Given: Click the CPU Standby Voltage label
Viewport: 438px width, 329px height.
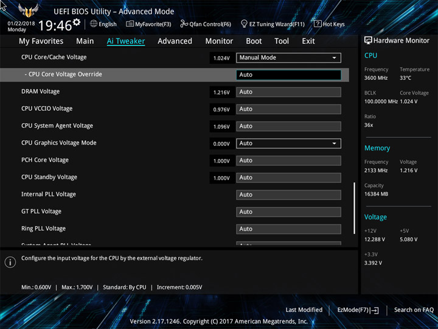Looking at the screenshot, I should tap(49, 177).
